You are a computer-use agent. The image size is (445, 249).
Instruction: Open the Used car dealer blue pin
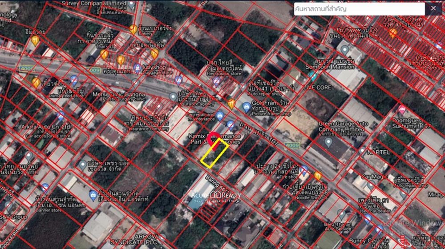coord(368,219)
